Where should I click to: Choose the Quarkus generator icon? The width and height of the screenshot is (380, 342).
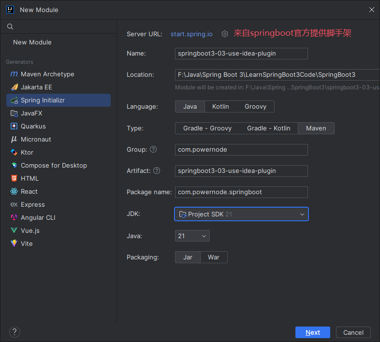tap(14, 127)
